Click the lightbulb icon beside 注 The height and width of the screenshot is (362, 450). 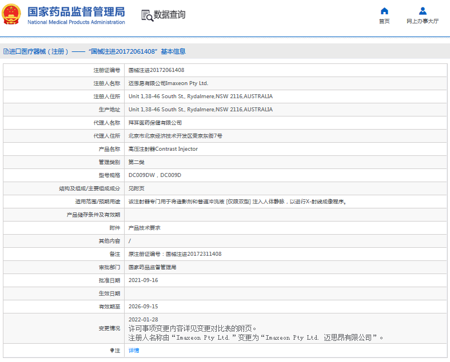click(112, 350)
